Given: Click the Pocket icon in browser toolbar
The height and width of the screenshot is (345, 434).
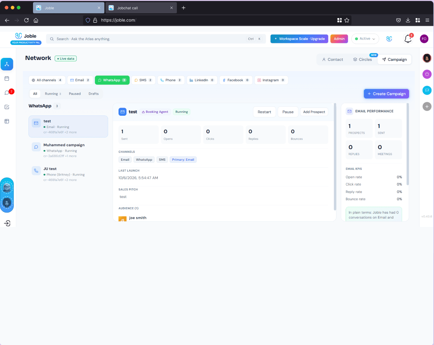Looking at the screenshot, I should pyautogui.click(x=398, y=20).
